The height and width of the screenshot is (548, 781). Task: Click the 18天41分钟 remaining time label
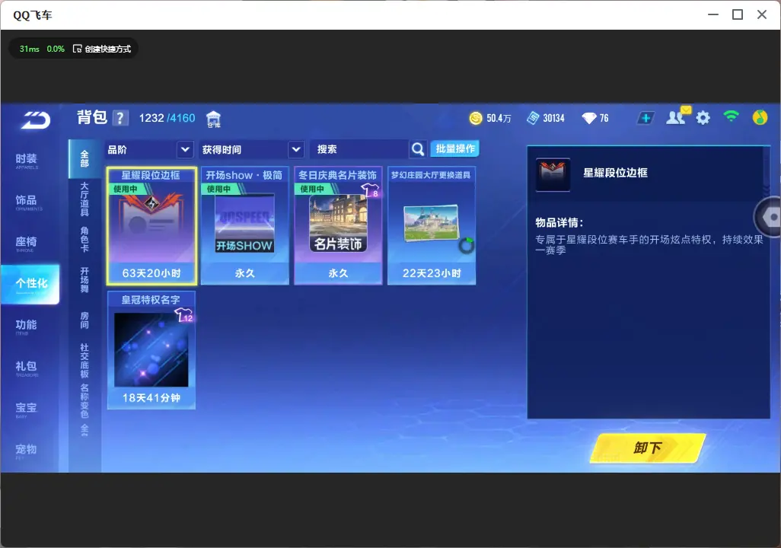pos(151,398)
